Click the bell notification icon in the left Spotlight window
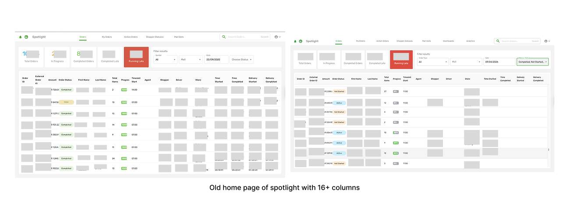The image size is (570, 224). coord(20,37)
